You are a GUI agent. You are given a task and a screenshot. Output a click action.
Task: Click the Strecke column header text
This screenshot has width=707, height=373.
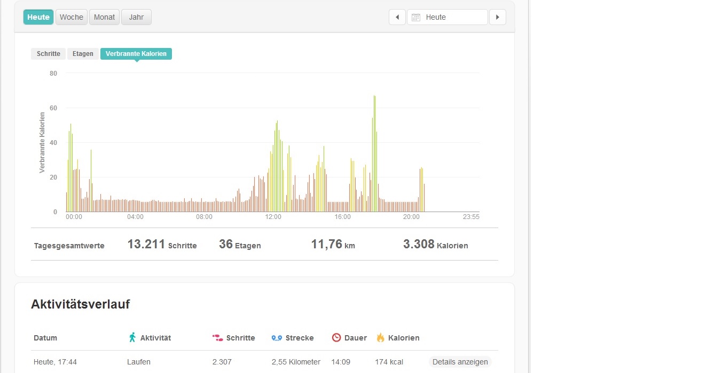(x=300, y=338)
